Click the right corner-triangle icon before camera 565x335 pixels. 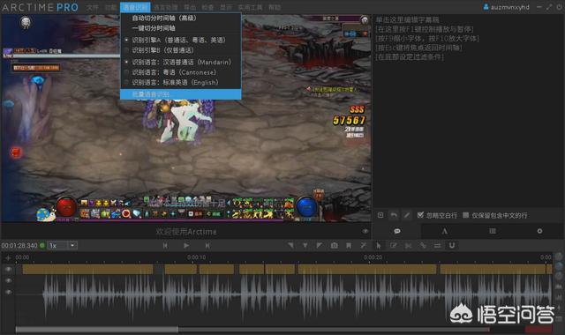(320, 245)
